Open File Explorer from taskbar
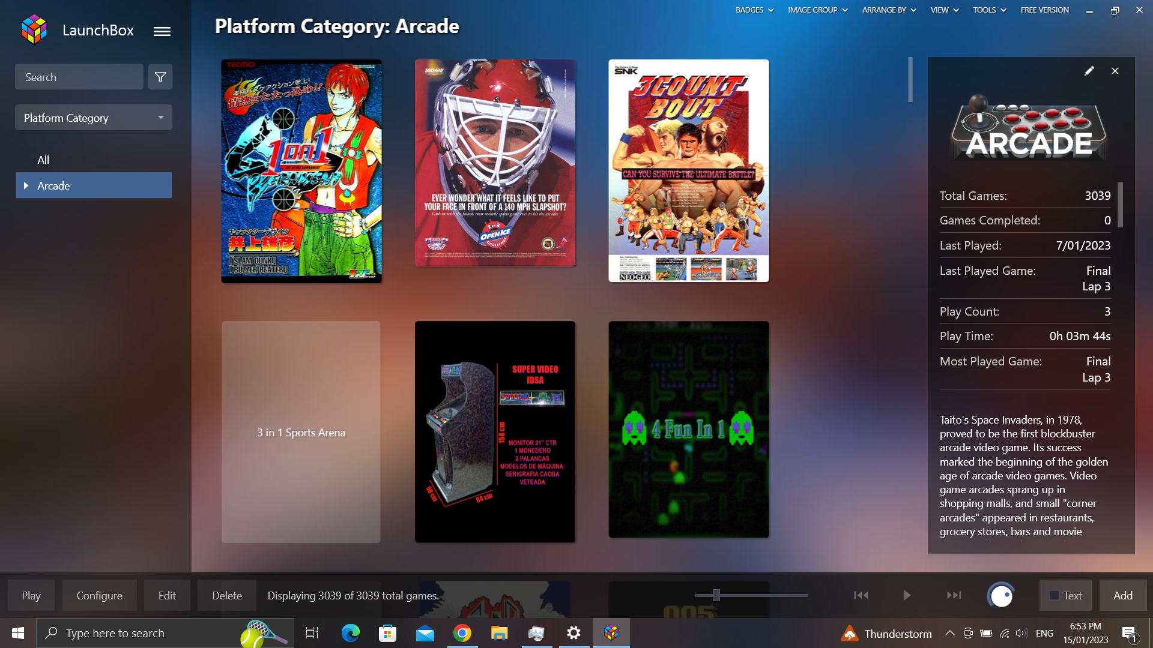 pyautogui.click(x=500, y=633)
